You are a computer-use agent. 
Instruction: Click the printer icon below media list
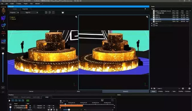tap(189, 88)
